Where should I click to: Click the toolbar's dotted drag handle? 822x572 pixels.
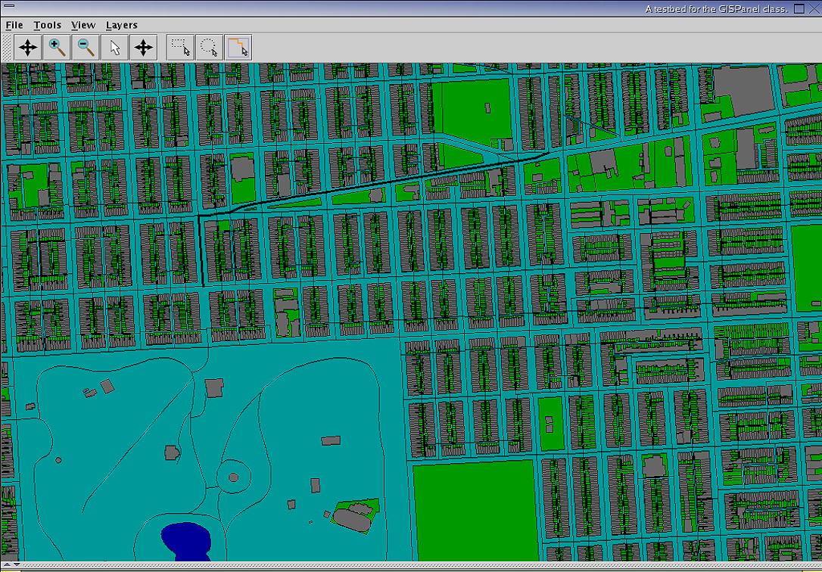click(6, 48)
